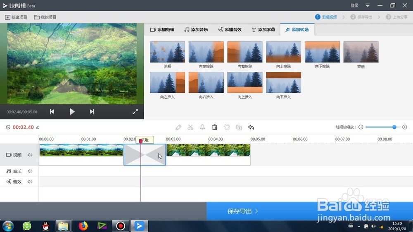Choose the 向右推入 transition
The height and width of the screenshot is (232, 413).
point(206,83)
